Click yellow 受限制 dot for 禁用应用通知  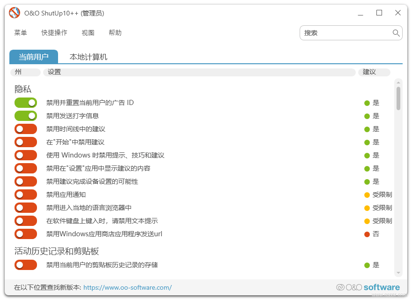[367, 195]
